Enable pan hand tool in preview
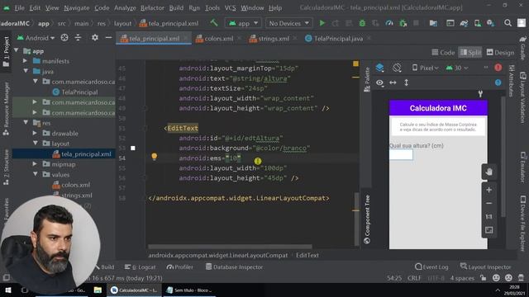Viewport: 529px width, 297px height. tap(488, 172)
